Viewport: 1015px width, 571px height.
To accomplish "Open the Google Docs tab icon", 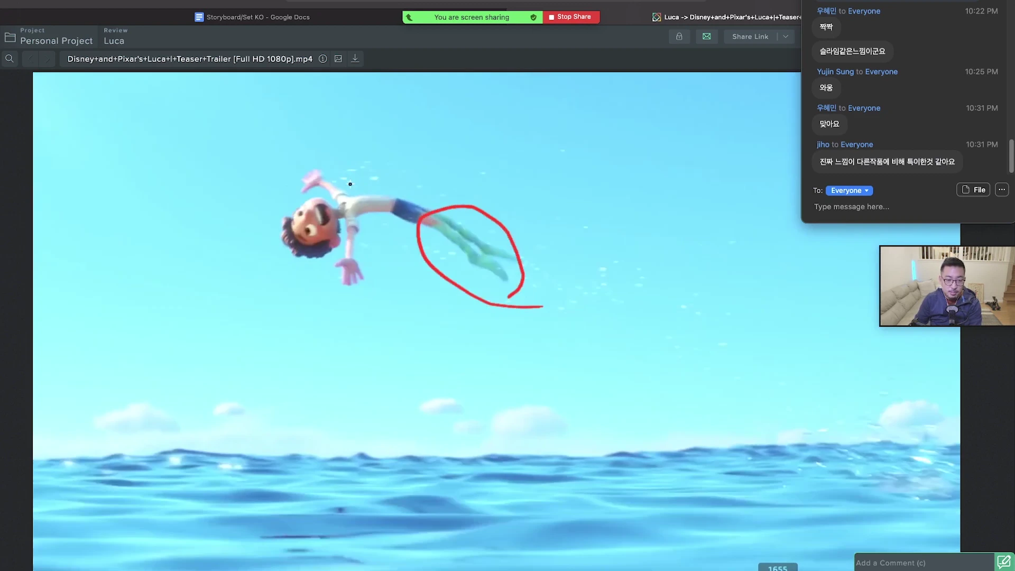I will point(199,17).
